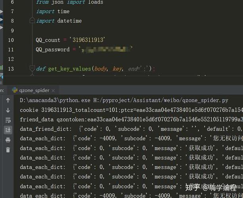Click the QQ_password variable name

pyautogui.click(x=52, y=49)
